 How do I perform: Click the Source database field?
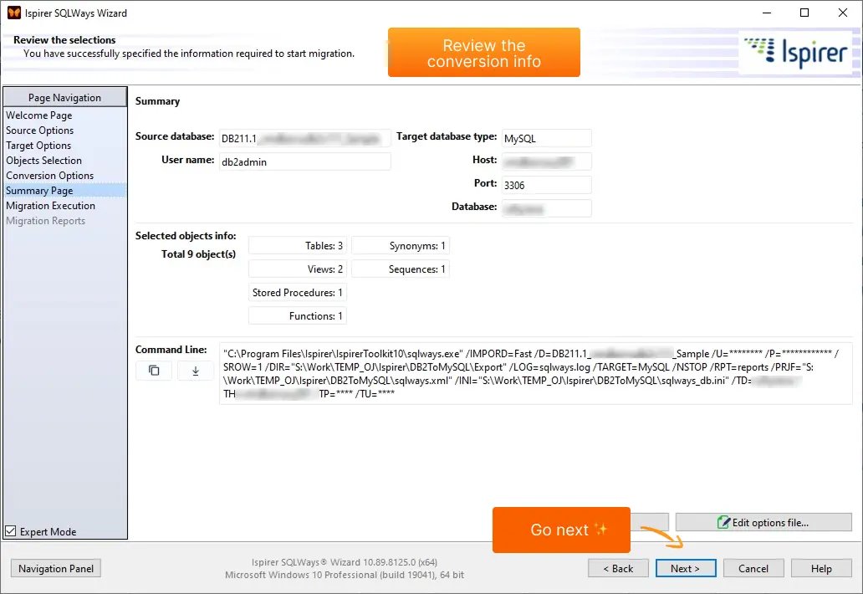pyautogui.click(x=305, y=138)
